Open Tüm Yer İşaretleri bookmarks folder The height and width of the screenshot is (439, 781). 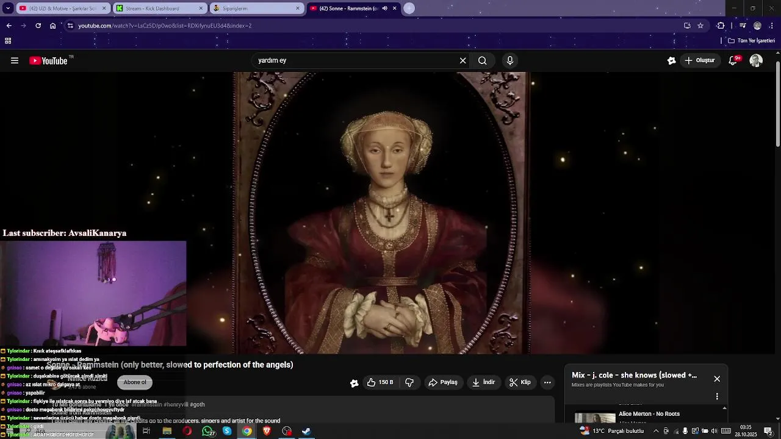(751, 41)
